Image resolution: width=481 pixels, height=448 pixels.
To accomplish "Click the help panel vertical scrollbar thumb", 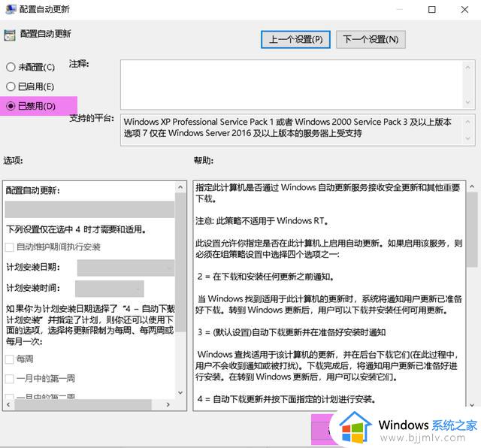I will 472,229.
